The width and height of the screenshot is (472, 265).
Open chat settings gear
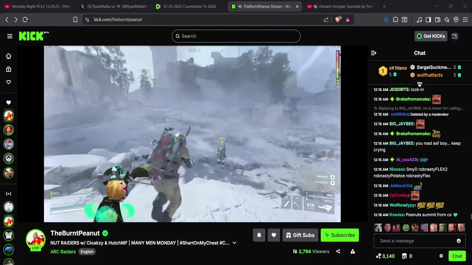441,256
